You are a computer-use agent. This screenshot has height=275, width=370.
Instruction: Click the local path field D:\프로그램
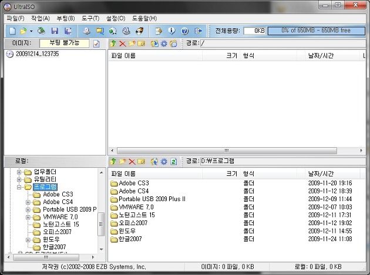point(282,161)
